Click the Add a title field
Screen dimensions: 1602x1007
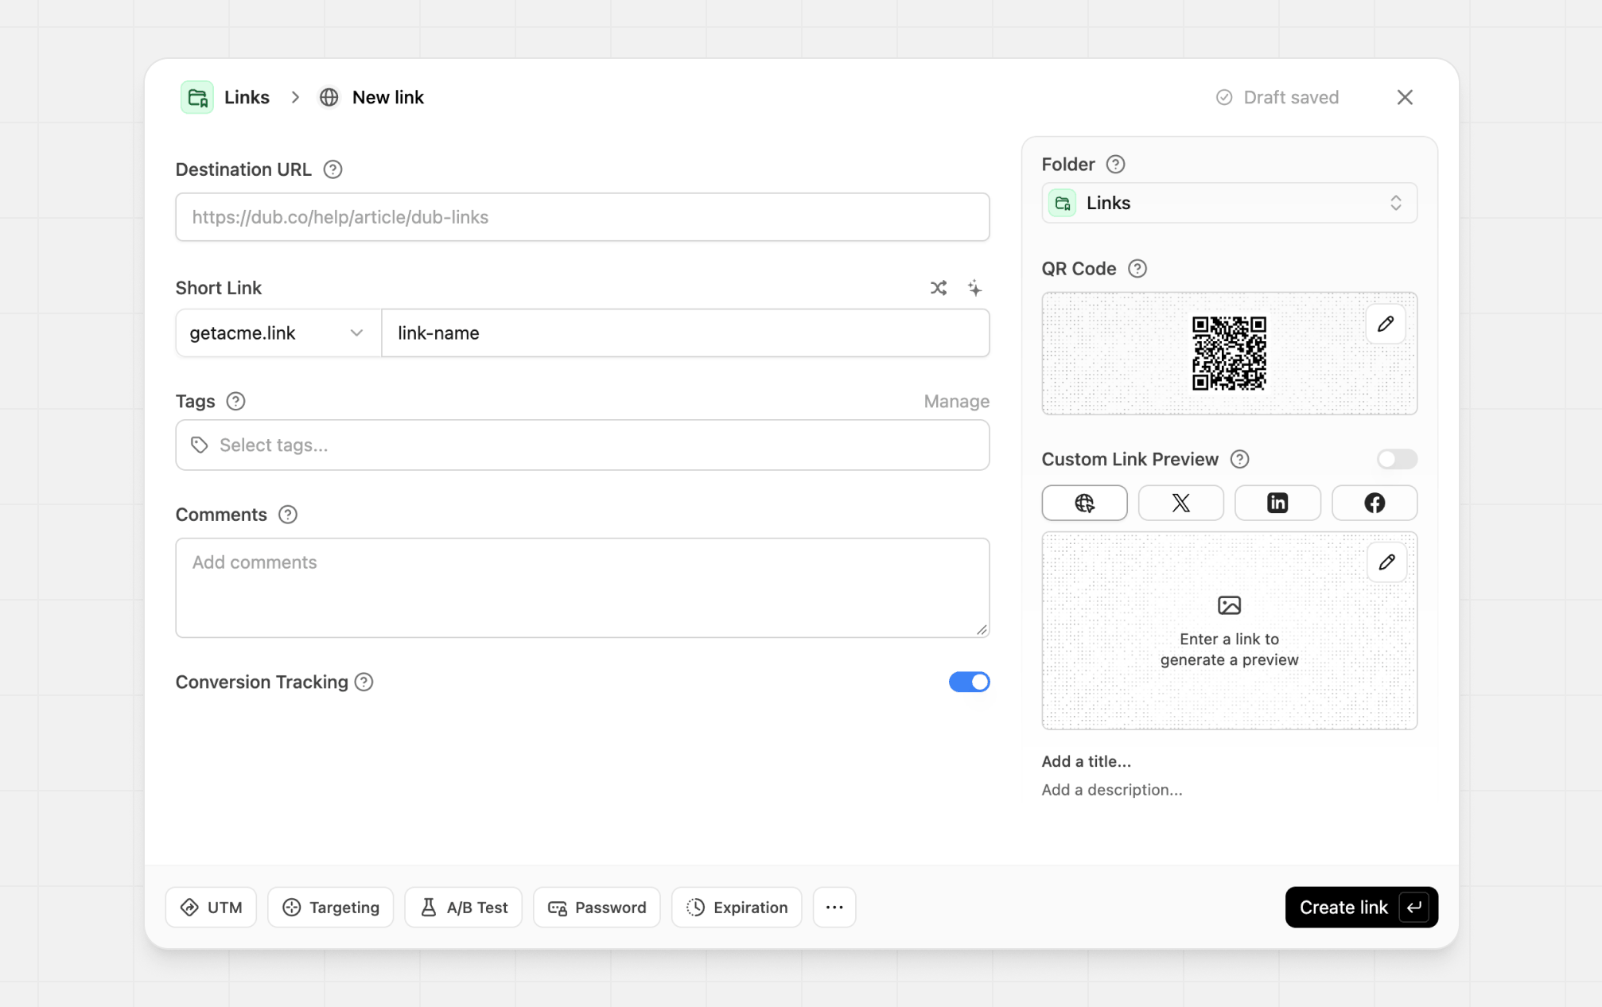tap(1086, 762)
